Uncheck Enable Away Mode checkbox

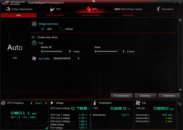(33, 37)
